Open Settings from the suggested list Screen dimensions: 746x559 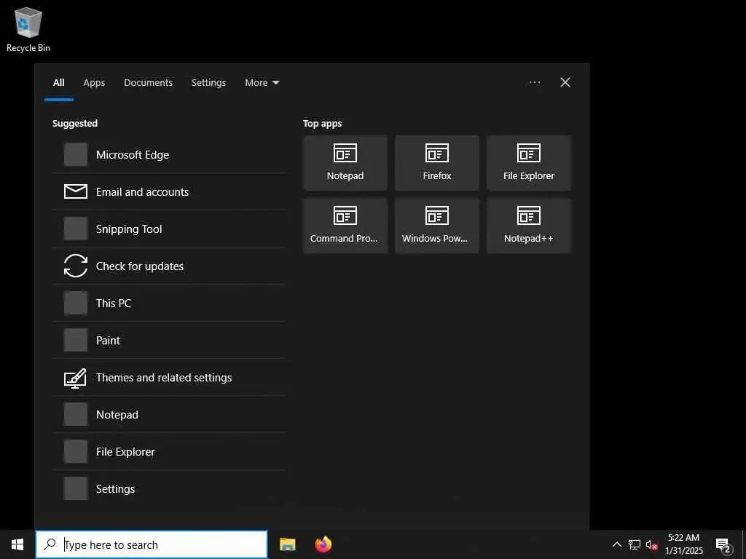[169, 488]
